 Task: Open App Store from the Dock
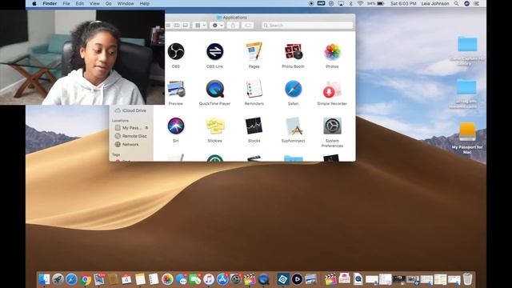(222, 279)
